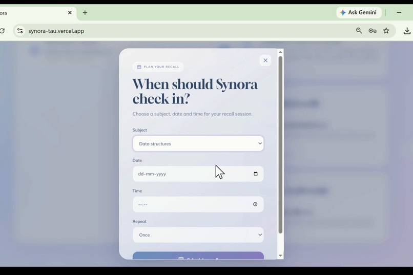413x275 pixels.
Task: Click the Date input field
Action: click(198, 174)
